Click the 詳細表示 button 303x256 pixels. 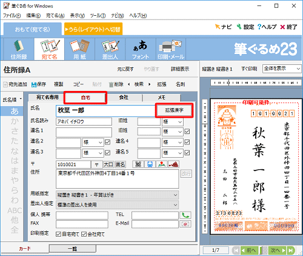click(x=180, y=69)
